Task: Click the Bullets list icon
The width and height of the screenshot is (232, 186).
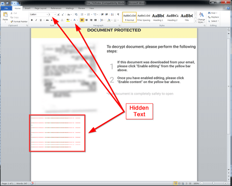Action: coord(82,14)
